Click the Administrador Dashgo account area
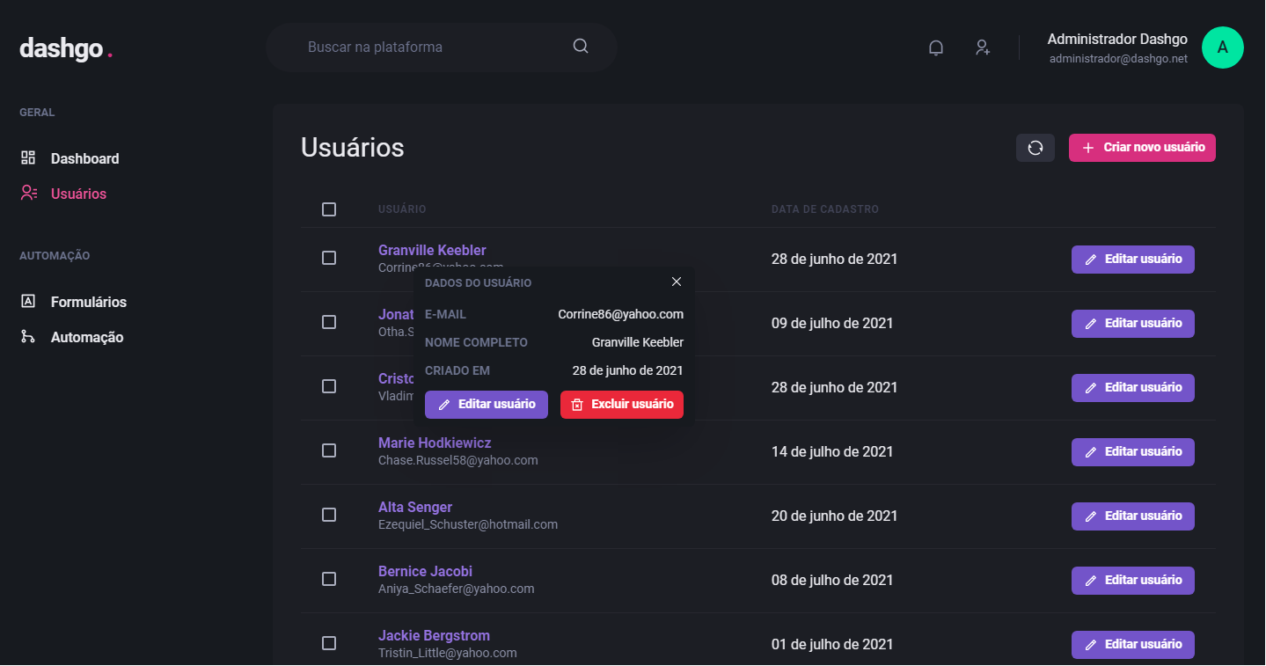1266x666 pixels. (1116, 48)
